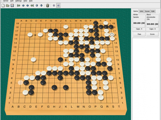
Task: Go to previous variation with up arrow
Action: 37,5
